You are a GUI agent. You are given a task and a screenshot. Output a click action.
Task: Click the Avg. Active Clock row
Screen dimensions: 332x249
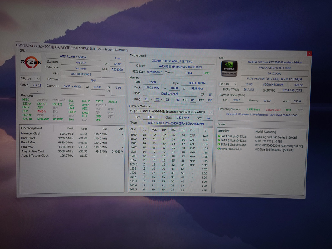click(x=72, y=151)
